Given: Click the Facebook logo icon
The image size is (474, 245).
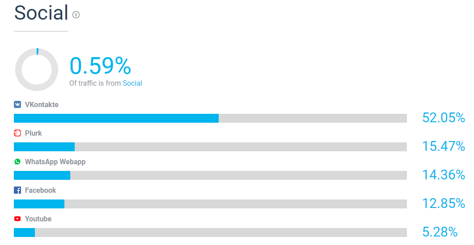Looking at the screenshot, I should (17, 190).
